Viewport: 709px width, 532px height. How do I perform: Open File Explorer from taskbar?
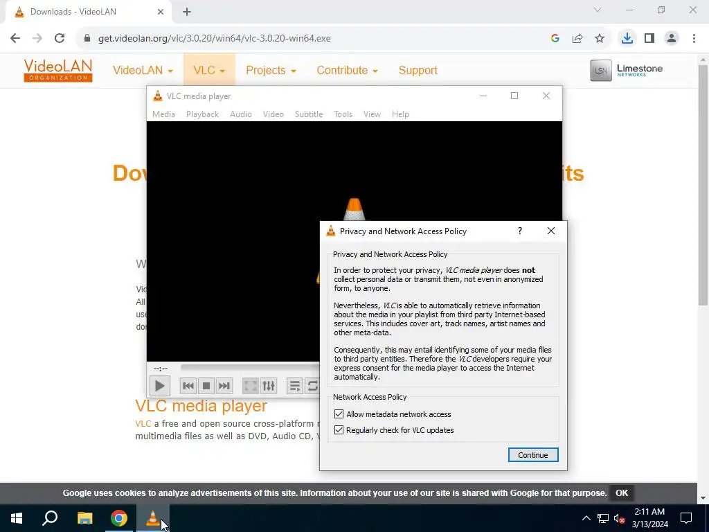84,518
